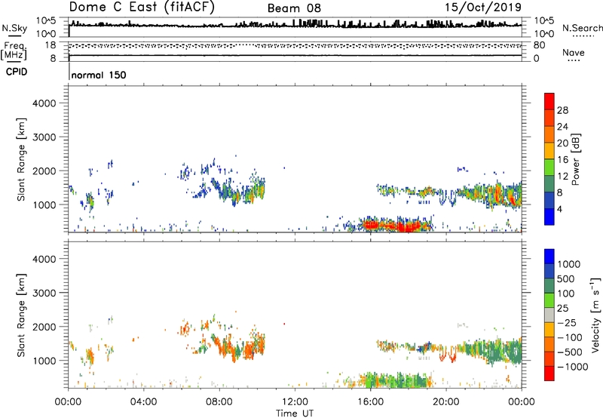Pick the gray segment of the velocity colorbar

[549, 315]
